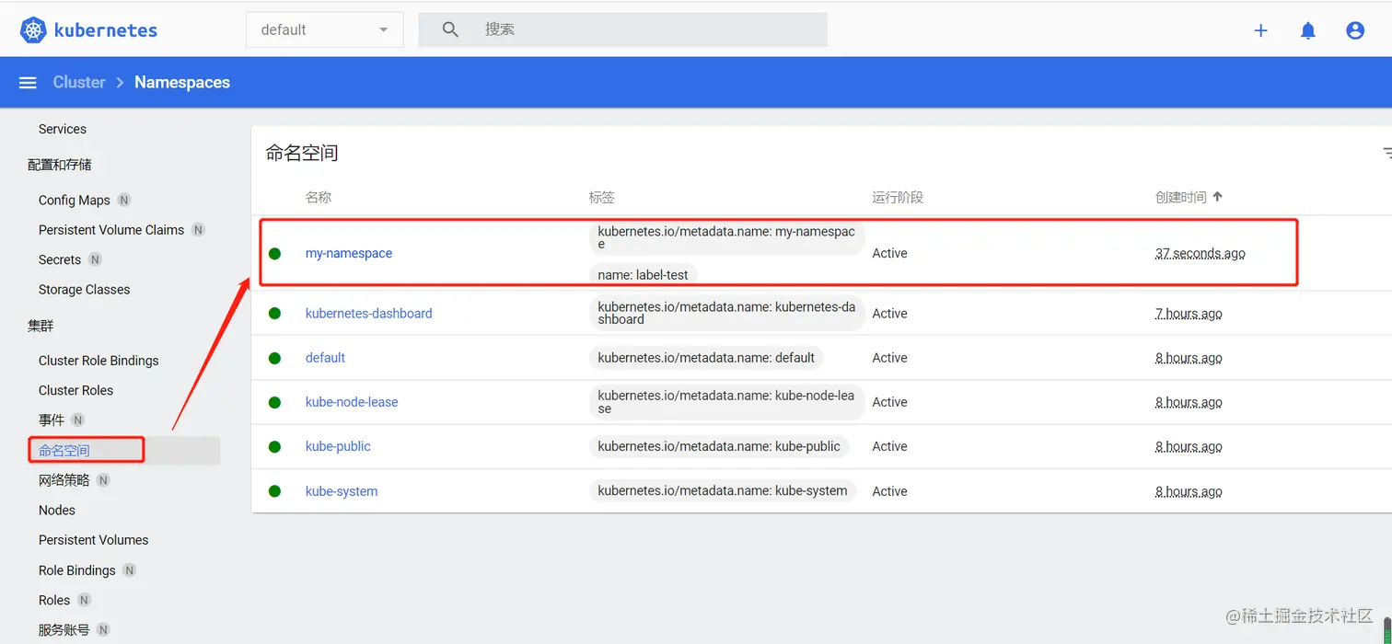The height and width of the screenshot is (644, 1392).
Task: Click the N badge beside 事件
Action: [x=78, y=420]
